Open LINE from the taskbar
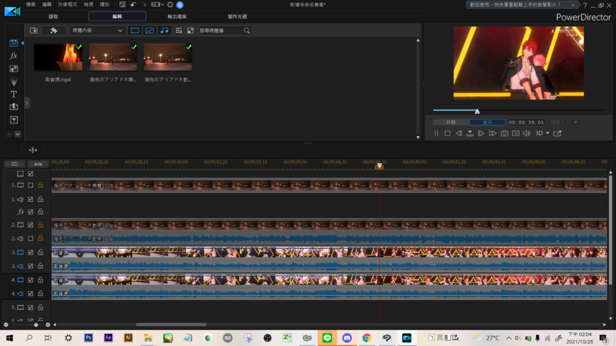 327,338
